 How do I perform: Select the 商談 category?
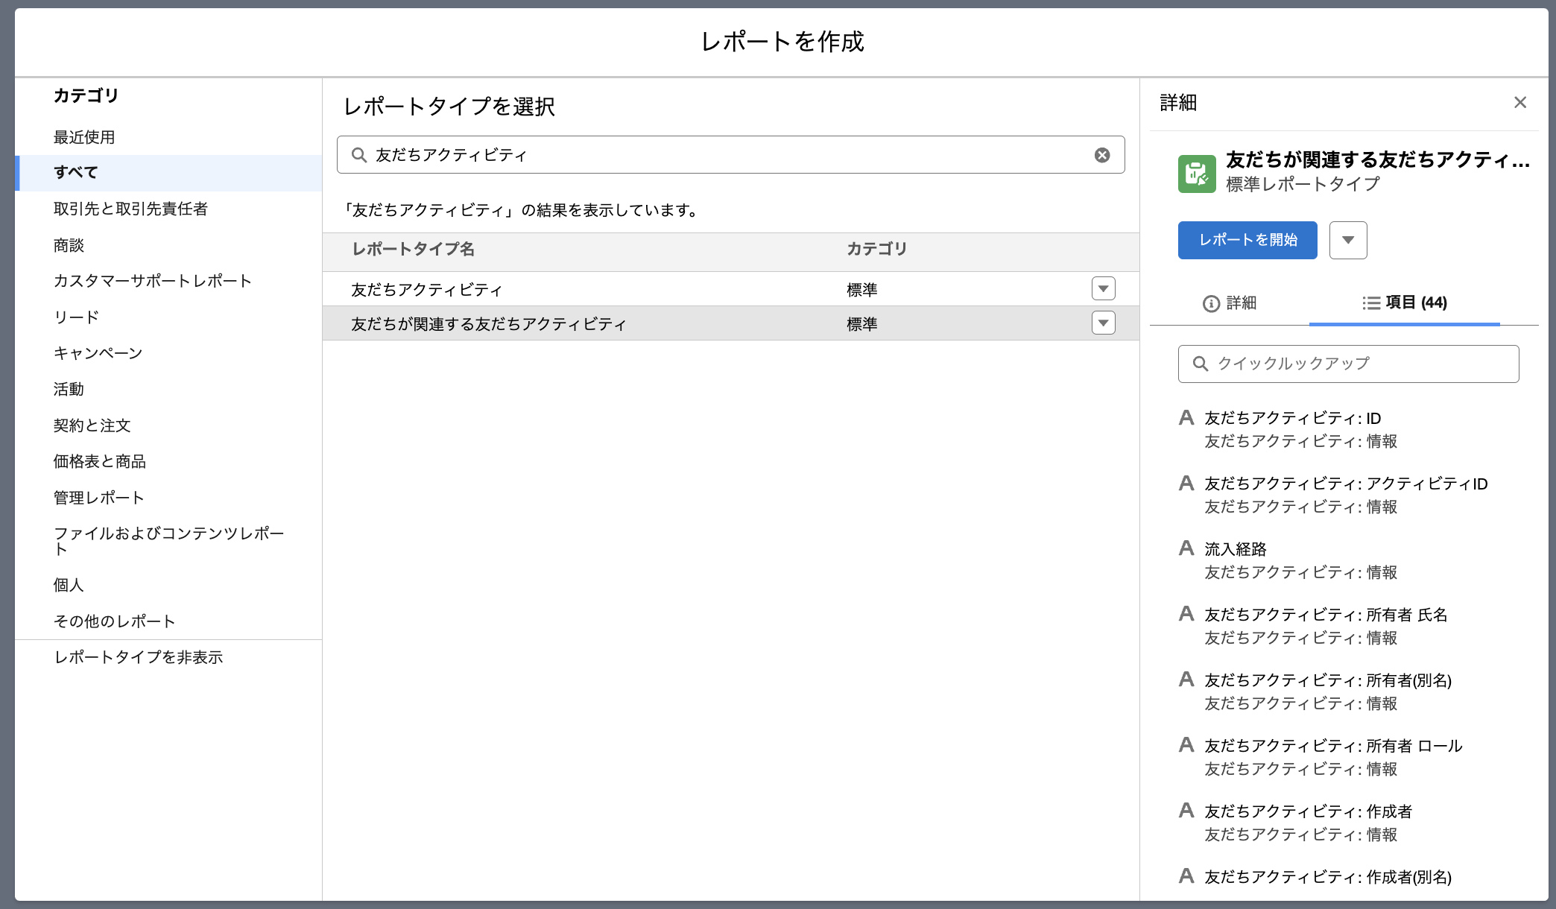pyautogui.click(x=69, y=245)
